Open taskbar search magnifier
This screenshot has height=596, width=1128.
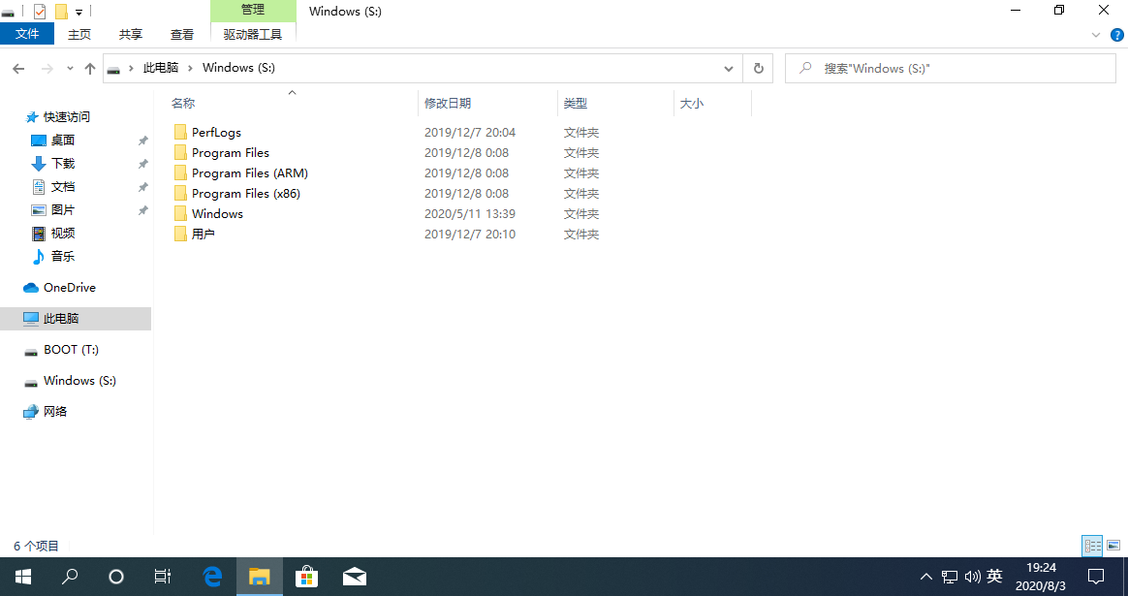pos(70,576)
